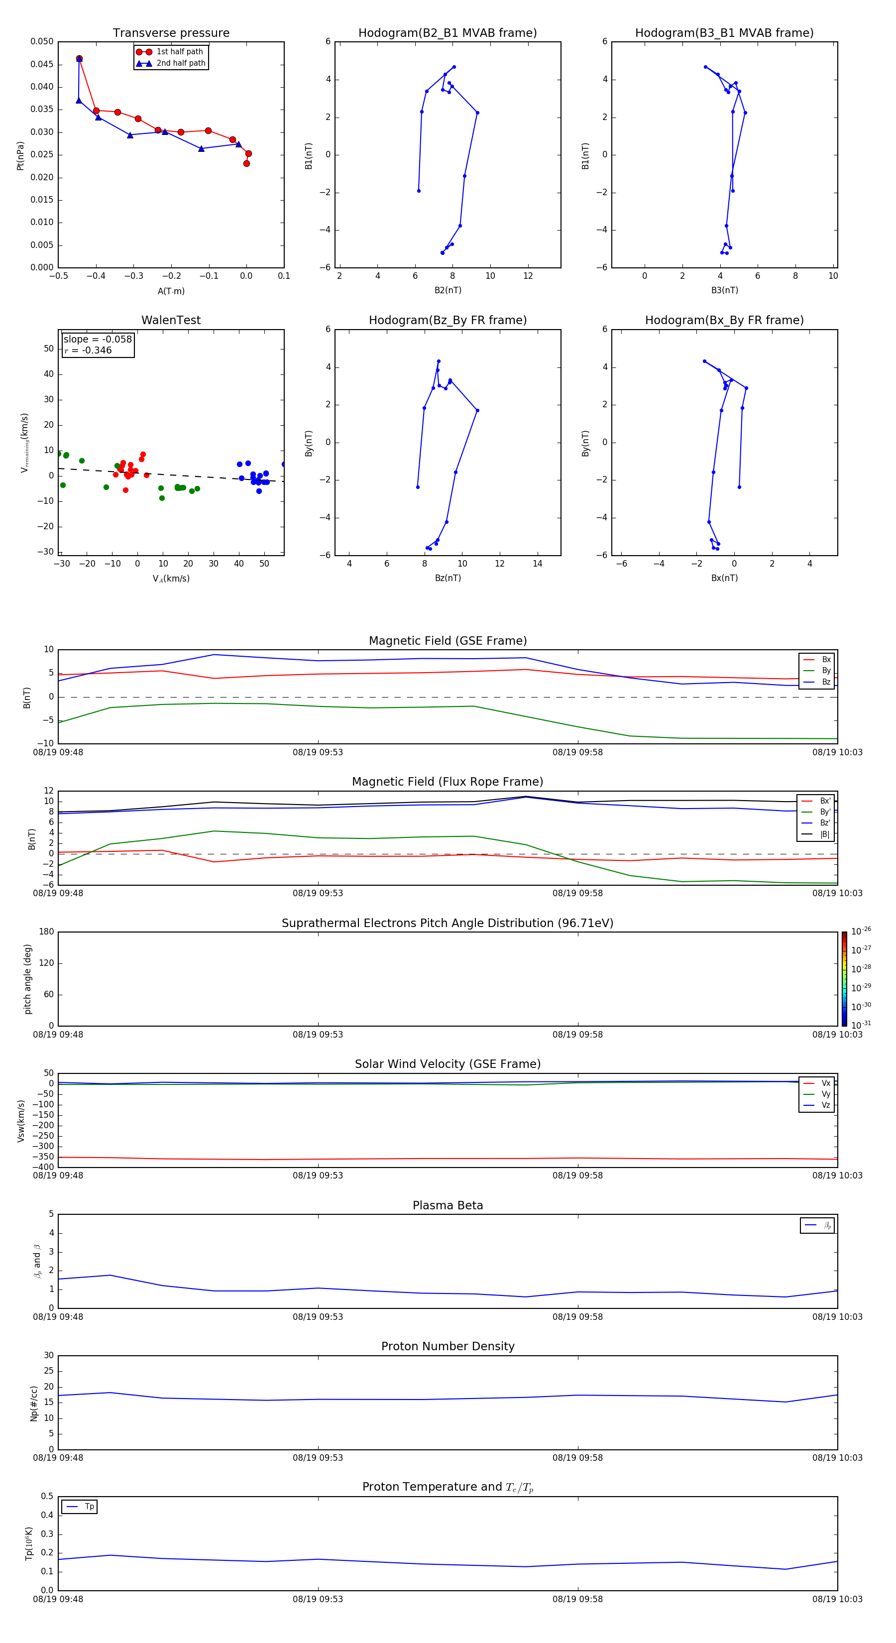Click the "B2(nT)" x-axis label
This screenshot has height=1643, width=896.
click(x=448, y=290)
